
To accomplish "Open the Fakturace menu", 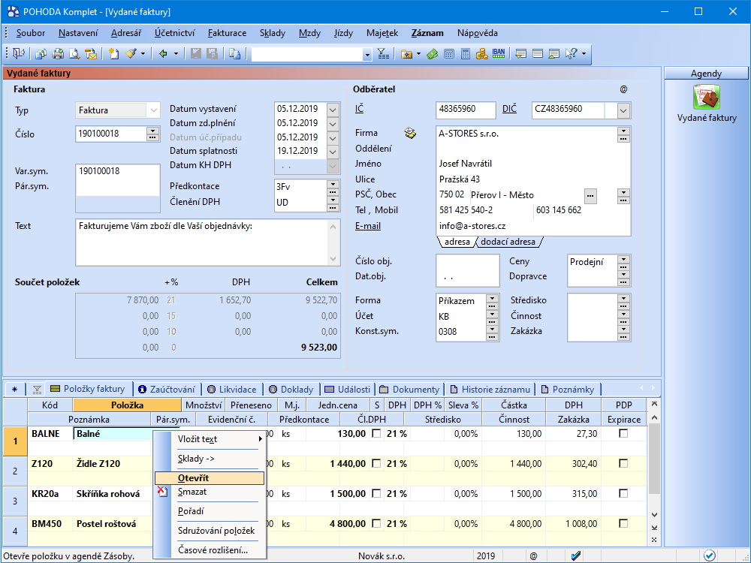I will click(x=227, y=33).
